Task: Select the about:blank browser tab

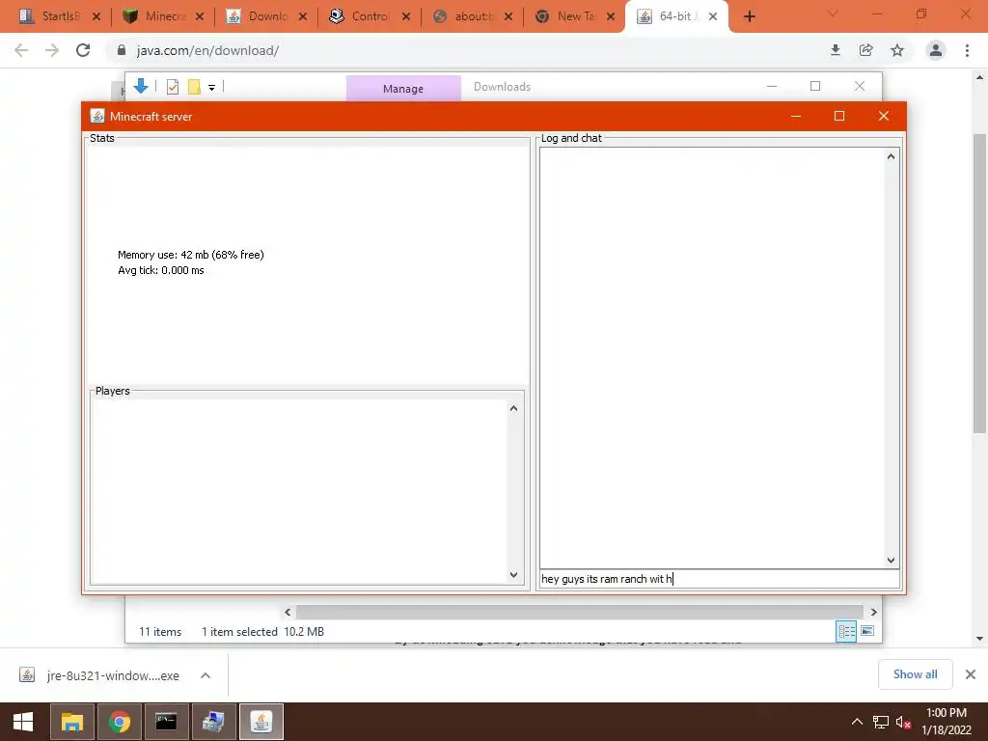Action: [463, 16]
